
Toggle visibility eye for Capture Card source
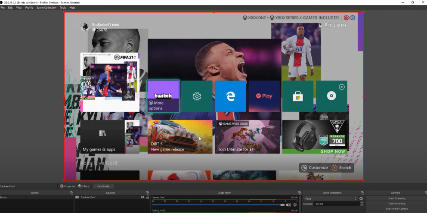[x=142, y=197]
